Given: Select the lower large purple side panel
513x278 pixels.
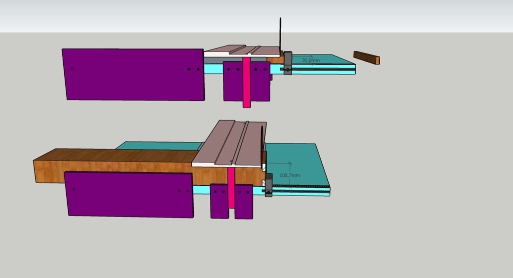Looking at the screenshot, I should point(130,194).
